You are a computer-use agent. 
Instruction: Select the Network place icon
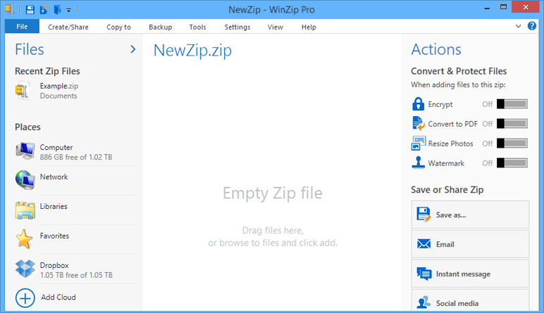[25, 180]
